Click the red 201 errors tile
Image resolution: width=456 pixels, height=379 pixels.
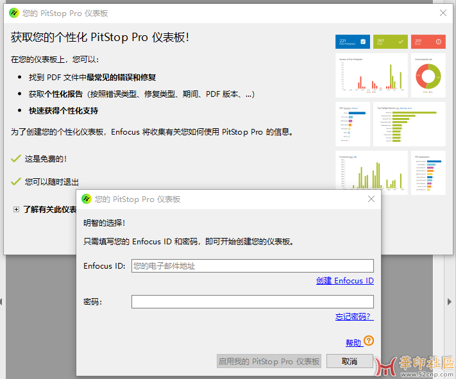pos(428,42)
